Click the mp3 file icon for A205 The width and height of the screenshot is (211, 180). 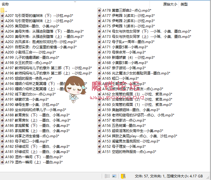coord(2,26)
